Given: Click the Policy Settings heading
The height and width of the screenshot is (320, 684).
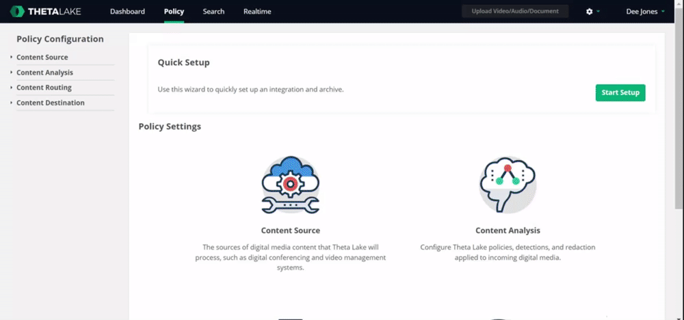Looking at the screenshot, I should point(170,126).
